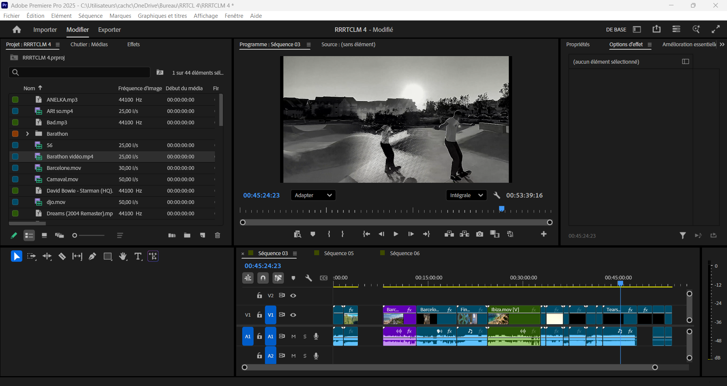The height and width of the screenshot is (386, 727).
Task: Select the Hand tool
Action: 122,256
